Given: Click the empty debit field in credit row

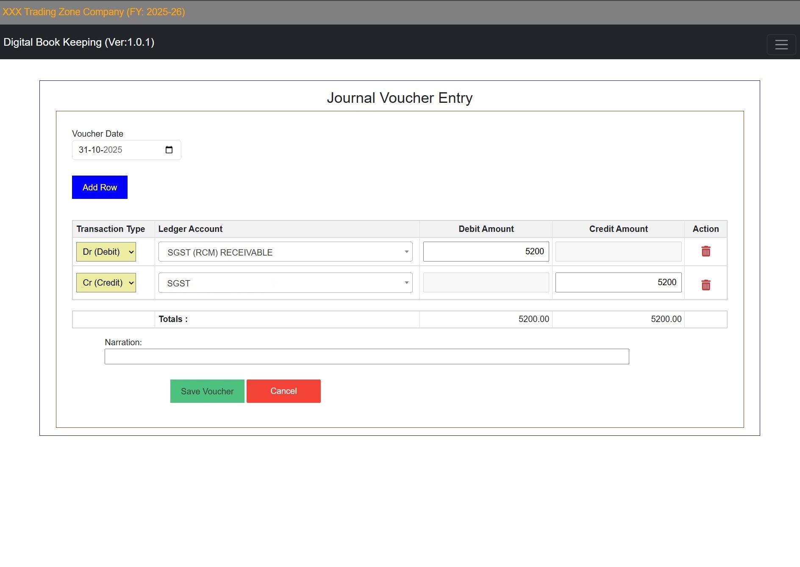Looking at the screenshot, I should [486, 283].
